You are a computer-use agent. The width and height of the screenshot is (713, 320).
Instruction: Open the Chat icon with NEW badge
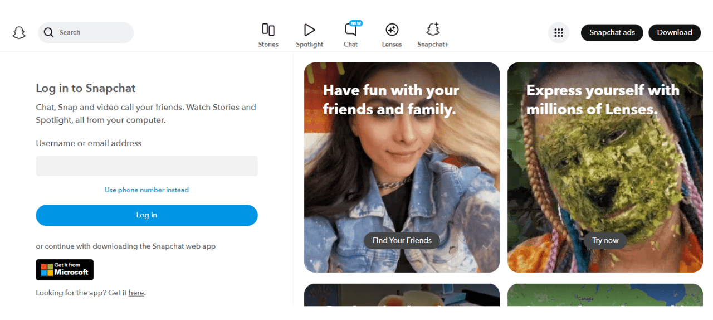coord(351,30)
